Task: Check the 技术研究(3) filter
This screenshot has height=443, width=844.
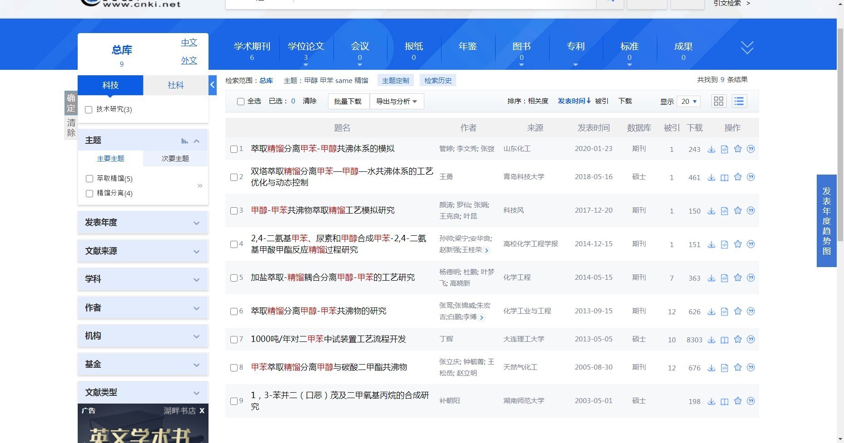Action: tap(89, 110)
